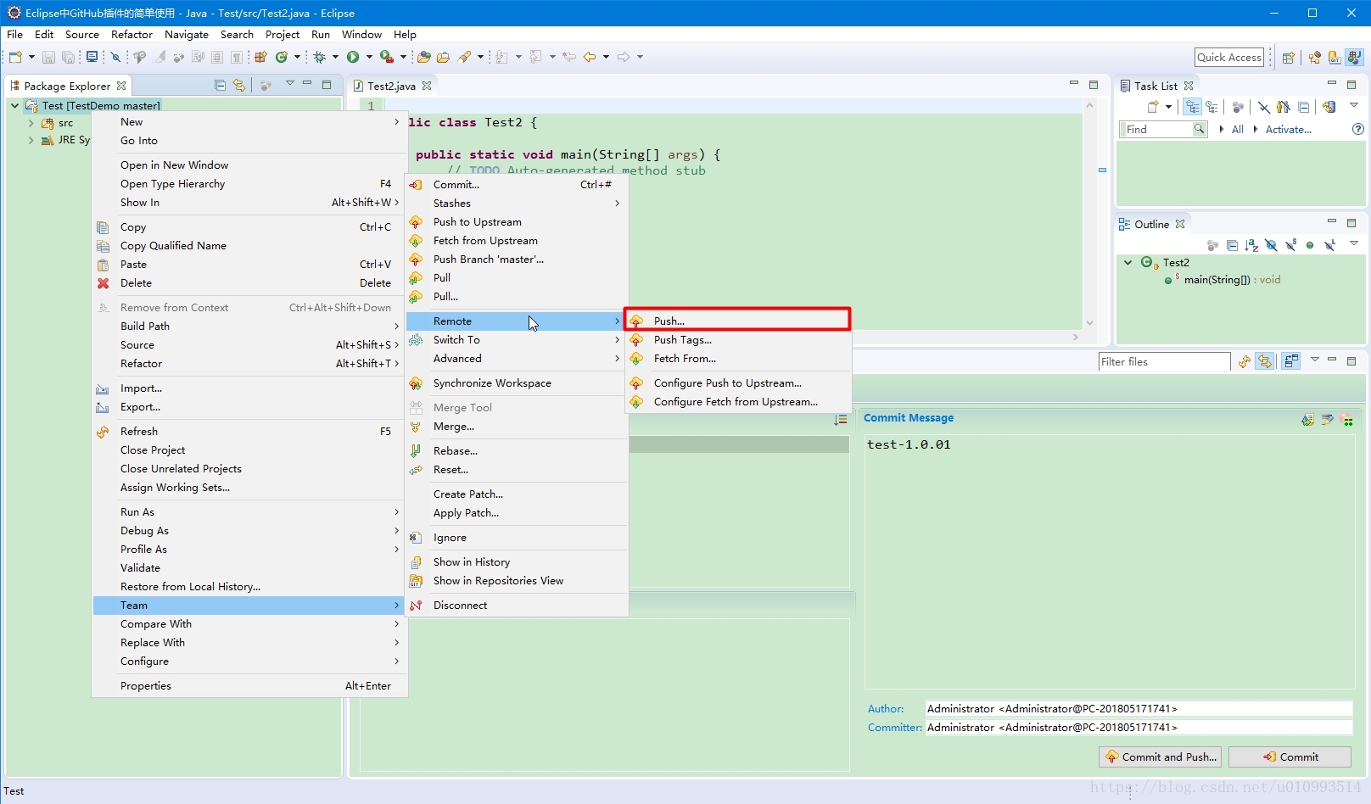Expand the src folder node
1371x804 pixels.
[x=31, y=123]
